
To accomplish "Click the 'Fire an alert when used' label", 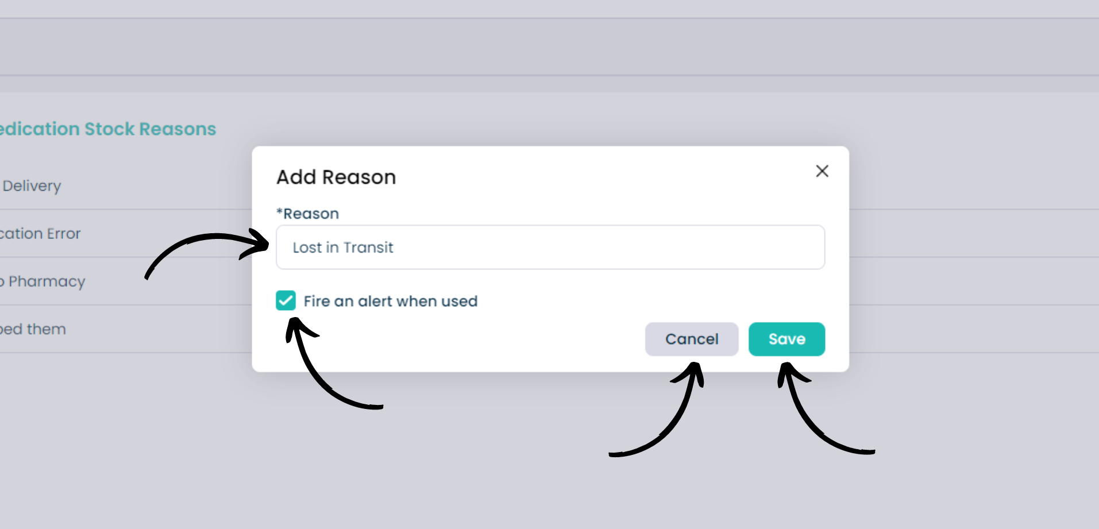I will pyautogui.click(x=391, y=301).
